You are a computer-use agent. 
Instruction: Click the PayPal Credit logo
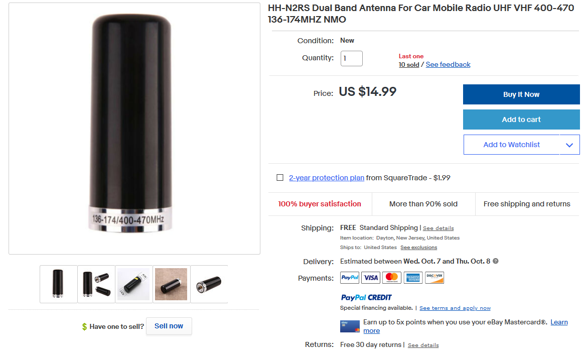click(x=366, y=297)
